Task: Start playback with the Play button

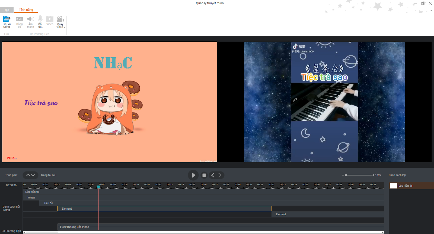Action: coord(193,175)
